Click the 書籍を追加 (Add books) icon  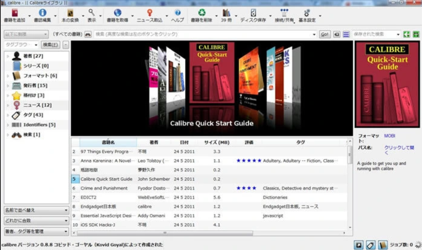point(14,13)
